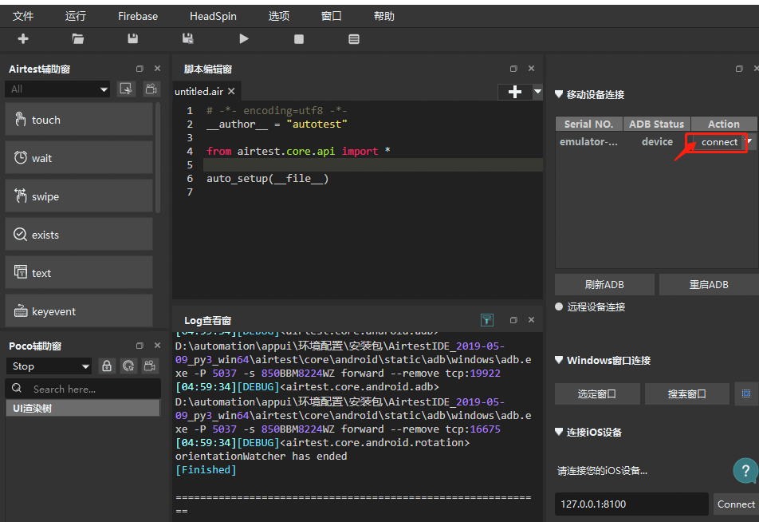Viewport: 759px width, 522px height.
Task: Click the Airtest screenshot capture icon
Action: point(127,89)
